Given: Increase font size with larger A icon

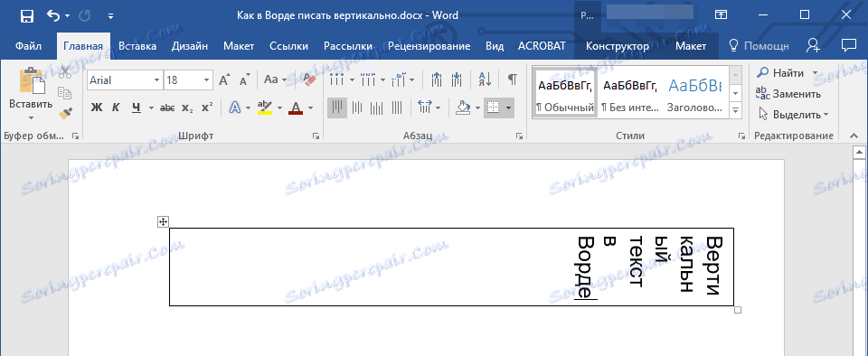Looking at the screenshot, I should pyautogui.click(x=224, y=80).
